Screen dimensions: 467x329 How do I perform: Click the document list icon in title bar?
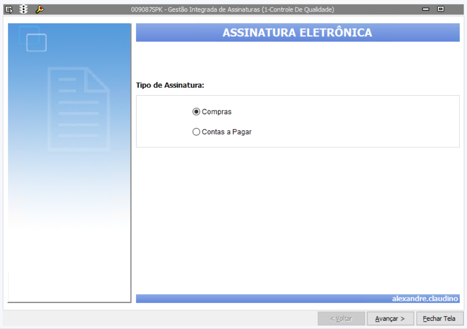pyautogui.click(x=9, y=10)
